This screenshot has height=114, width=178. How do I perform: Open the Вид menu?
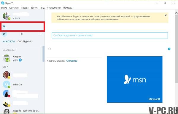coord(42,8)
